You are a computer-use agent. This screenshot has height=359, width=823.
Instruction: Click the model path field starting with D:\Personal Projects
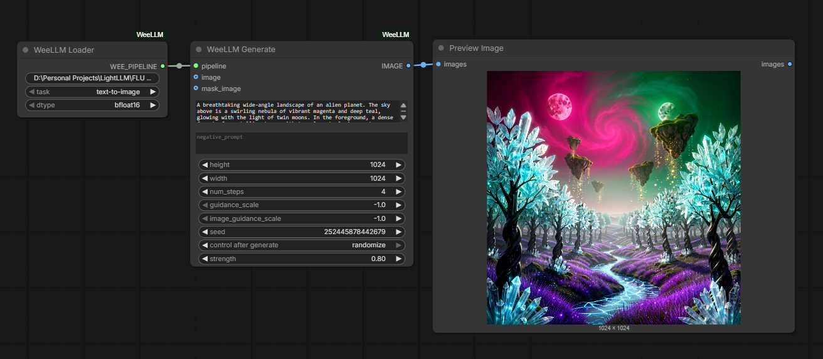(x=92, y=78)
